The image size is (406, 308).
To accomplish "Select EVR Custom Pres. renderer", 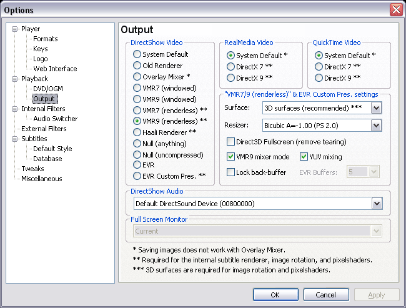I will [137, 176].
